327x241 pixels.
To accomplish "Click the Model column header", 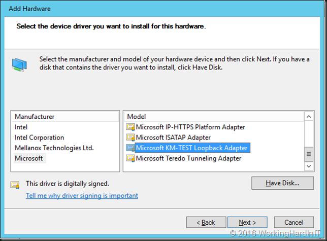I will [x=214, y=117].
